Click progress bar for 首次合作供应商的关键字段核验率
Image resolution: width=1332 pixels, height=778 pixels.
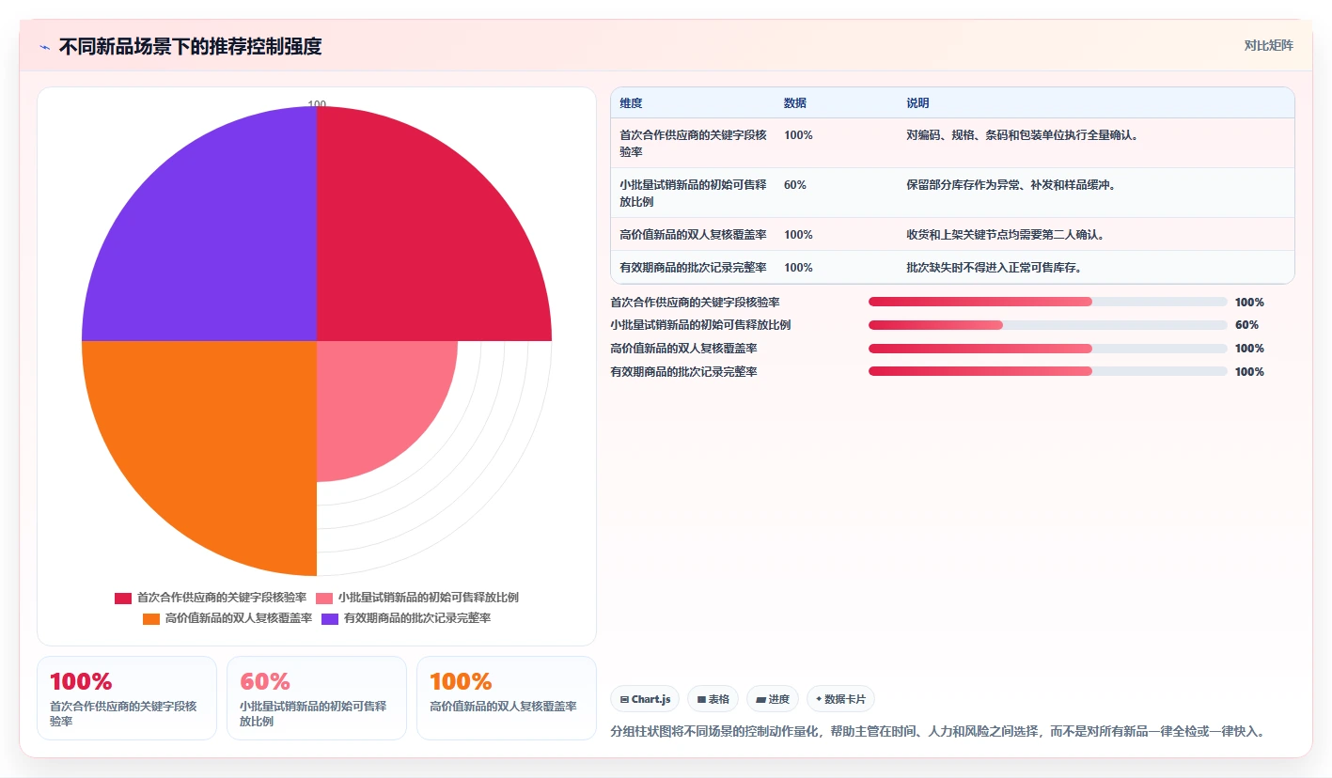point(1048,302)
